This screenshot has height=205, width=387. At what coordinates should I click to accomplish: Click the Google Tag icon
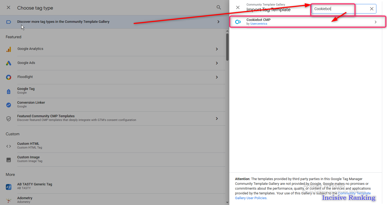(8, 91)
